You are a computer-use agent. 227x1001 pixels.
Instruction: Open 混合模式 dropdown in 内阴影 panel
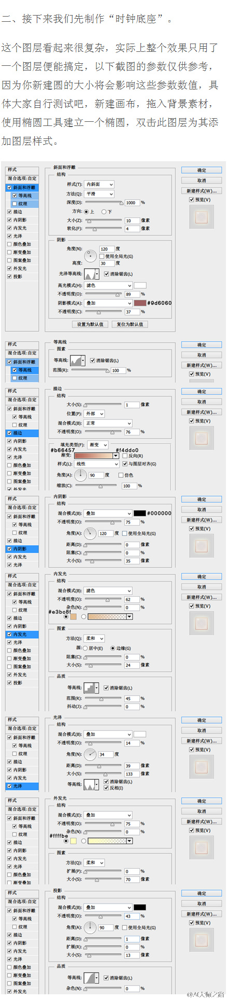pyautogui.click(x=108, y=513)
